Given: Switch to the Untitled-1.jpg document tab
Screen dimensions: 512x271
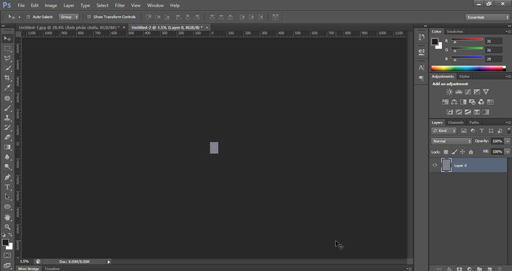Looking at the screenshot, I should (69, 27).
